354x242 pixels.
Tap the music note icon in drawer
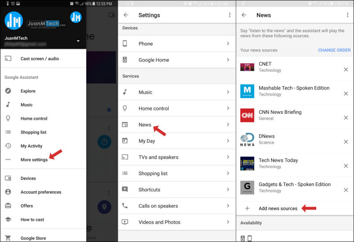[8, 104]
